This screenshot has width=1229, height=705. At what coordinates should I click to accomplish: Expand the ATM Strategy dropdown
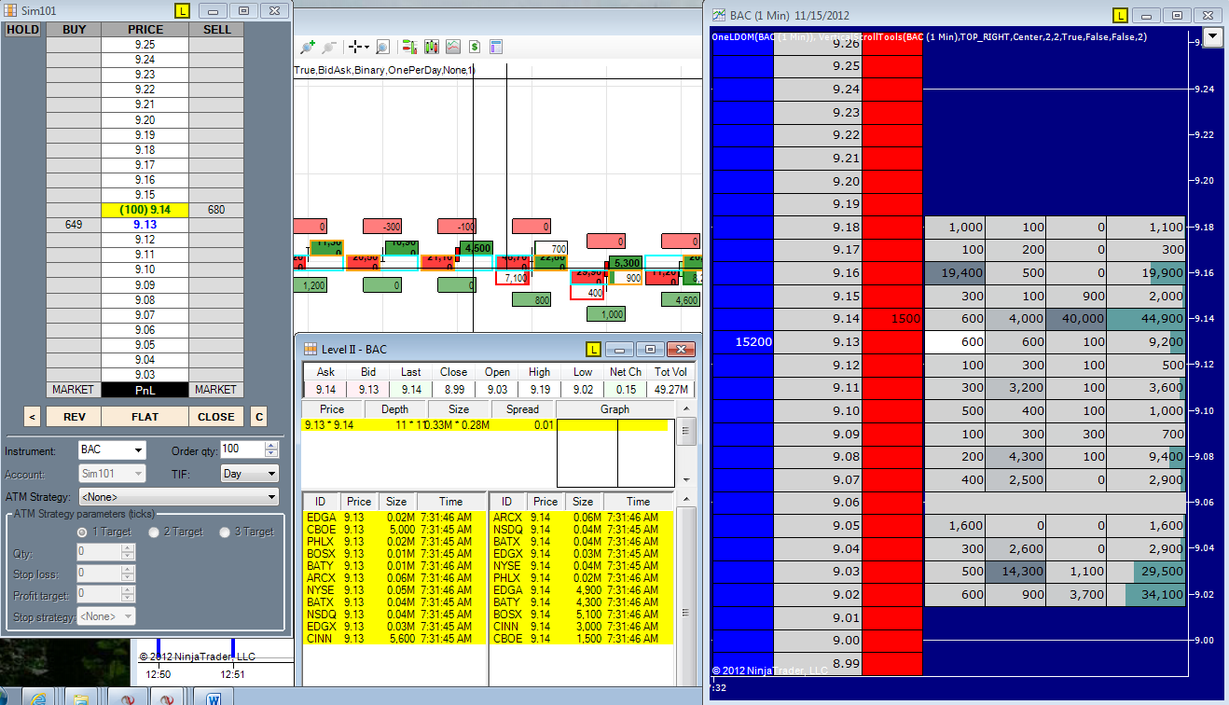click(178, 497)
